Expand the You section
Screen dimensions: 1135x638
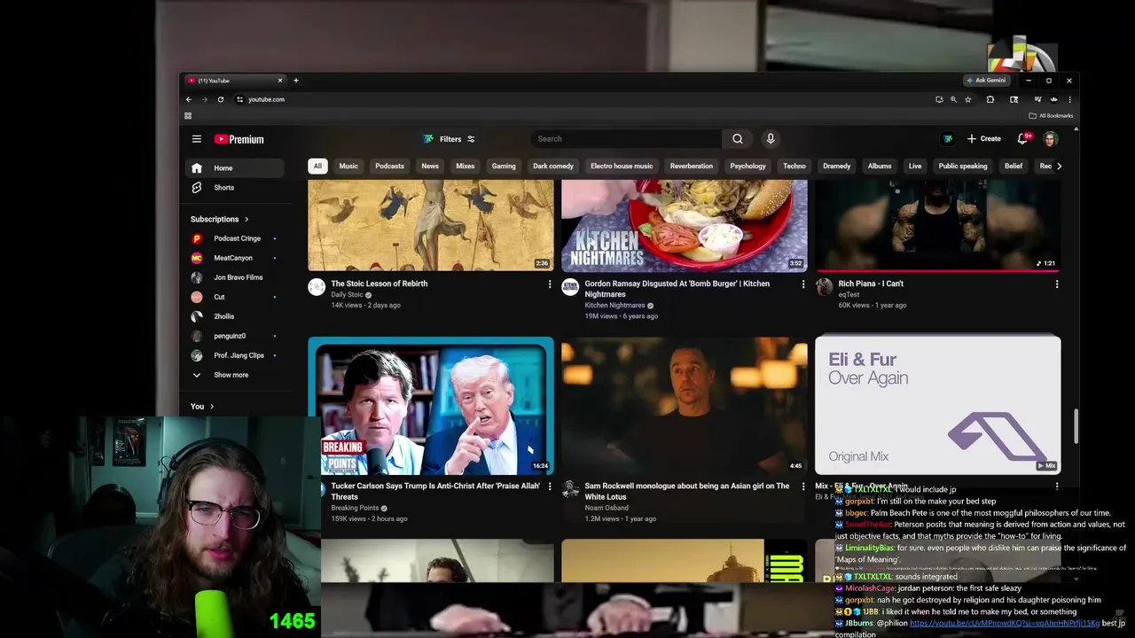point(202,407)
